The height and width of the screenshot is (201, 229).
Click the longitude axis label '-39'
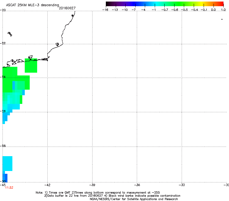[92, 185]
